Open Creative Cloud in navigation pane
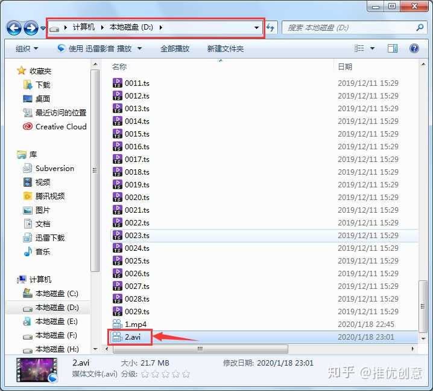 [61, 126]
